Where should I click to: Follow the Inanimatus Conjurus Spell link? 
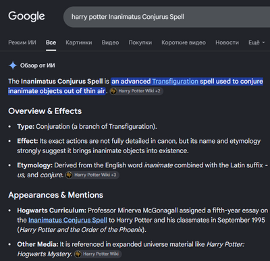[x=67, y=220]
